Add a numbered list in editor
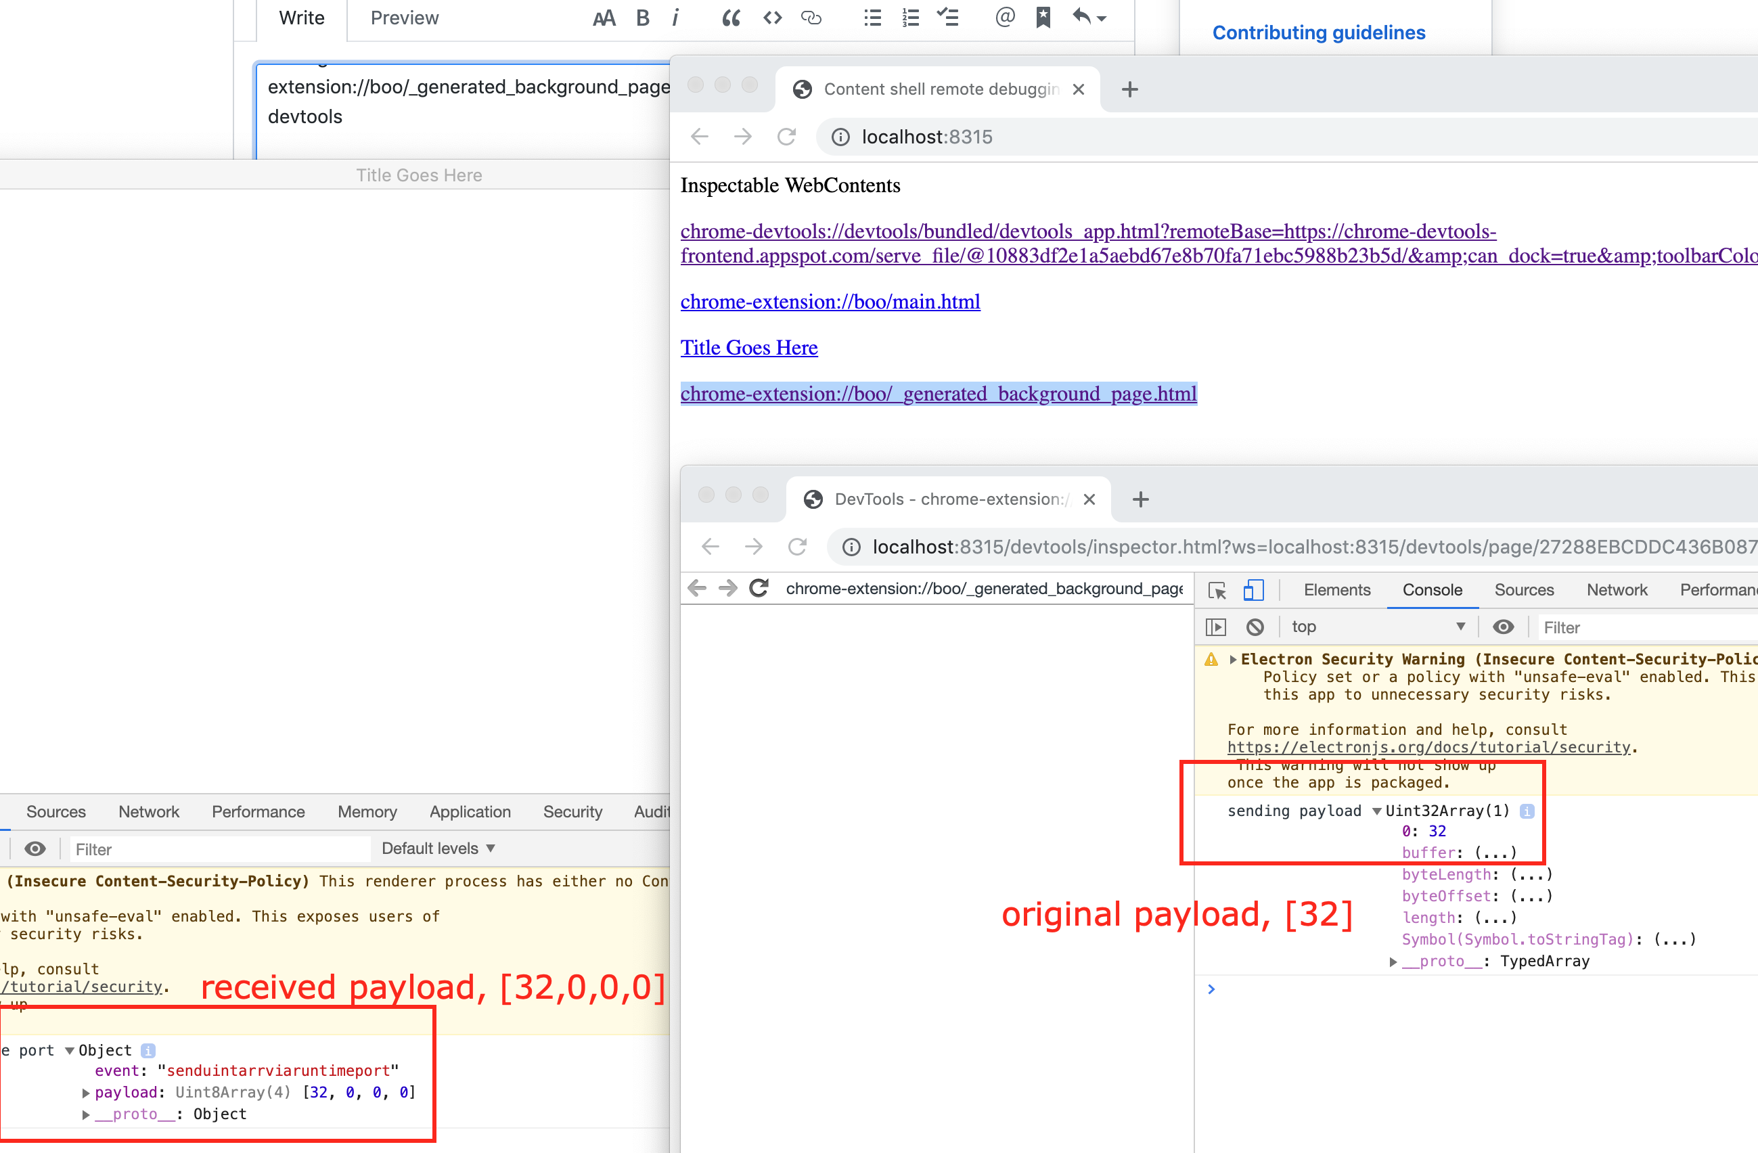 tap(911, 18)
